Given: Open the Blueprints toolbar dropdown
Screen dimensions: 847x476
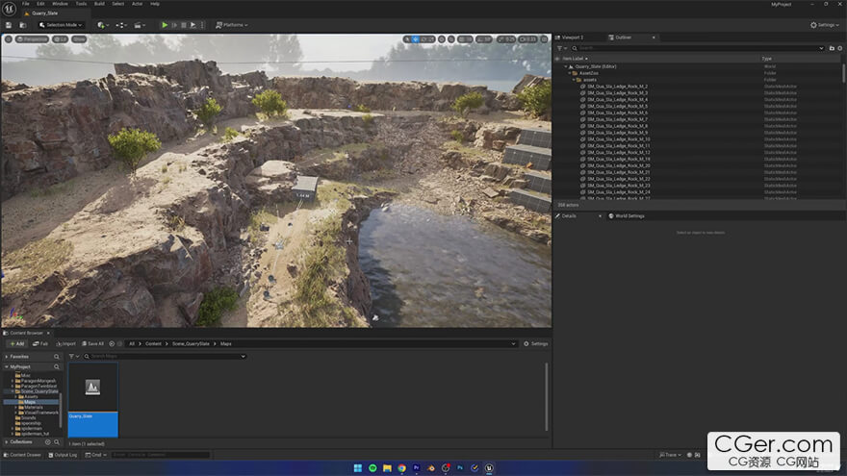Looking at the screenshot, I should pyautogui.click(x=121, y=25).
